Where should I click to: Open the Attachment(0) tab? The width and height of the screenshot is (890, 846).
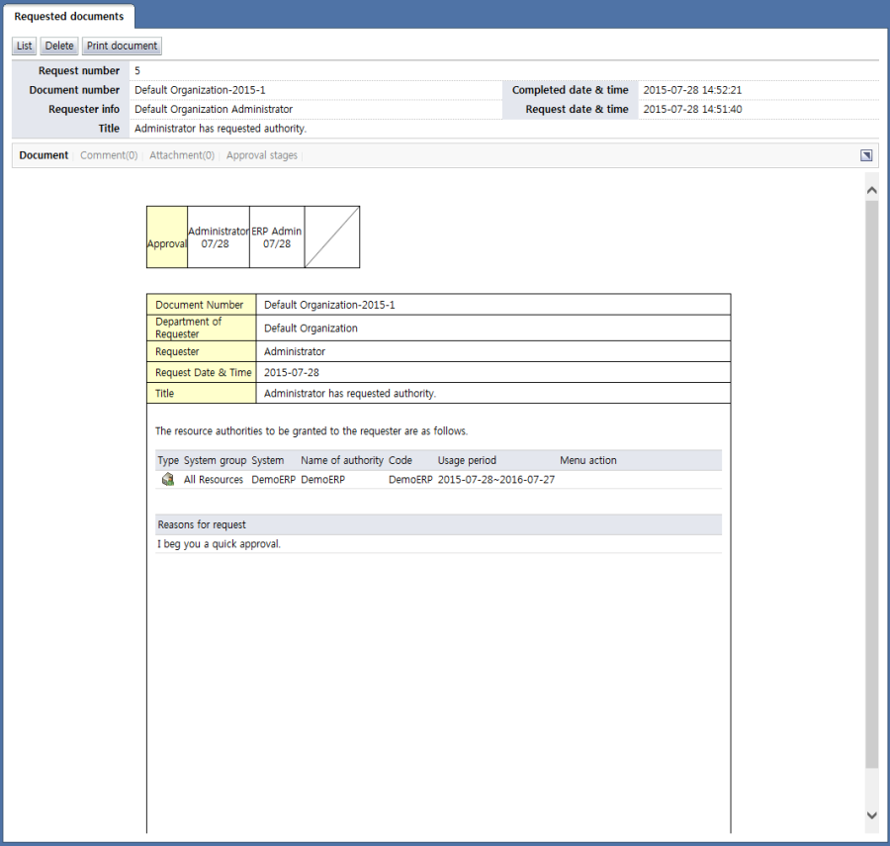click(x=182, y=155)
